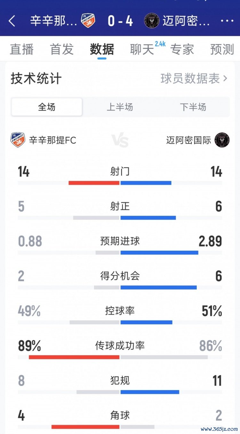Screen dimensions: 240x434
Task: Tap Inter Miami logo beside 迈阿密国际
Action: point(222,140)
